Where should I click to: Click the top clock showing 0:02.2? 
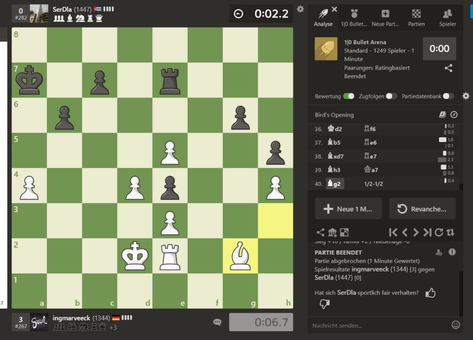[261, 13]
